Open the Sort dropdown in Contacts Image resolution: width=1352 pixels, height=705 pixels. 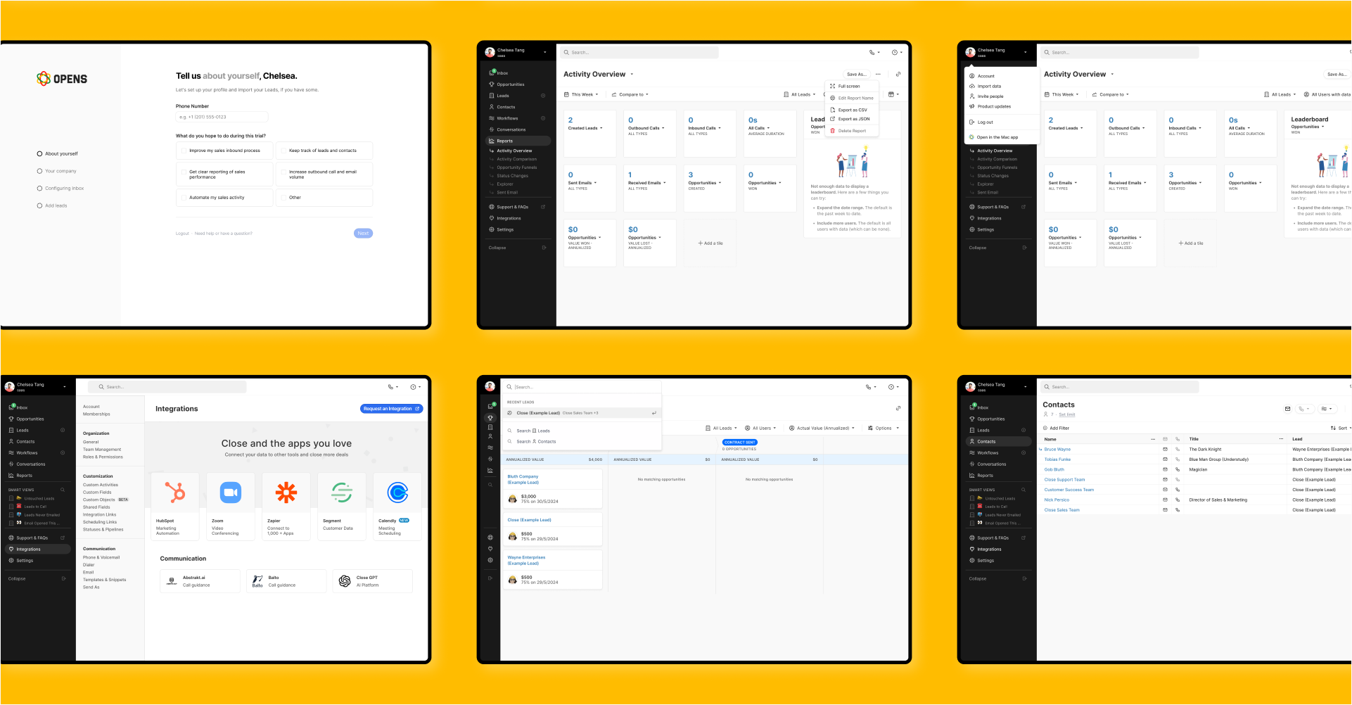click(1340, 428)
